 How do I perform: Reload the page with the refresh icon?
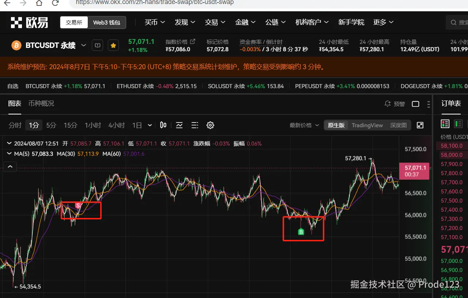coord(55,3)
